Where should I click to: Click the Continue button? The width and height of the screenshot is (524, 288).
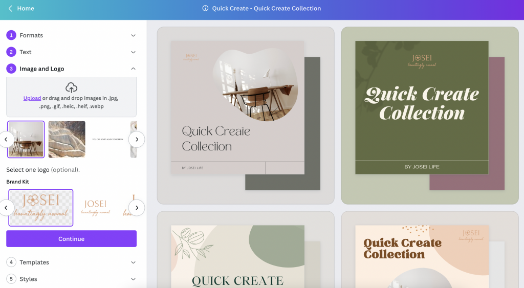(x=71, y=238)
